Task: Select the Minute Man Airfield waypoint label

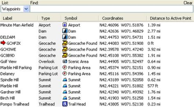Action: [17, 25]
